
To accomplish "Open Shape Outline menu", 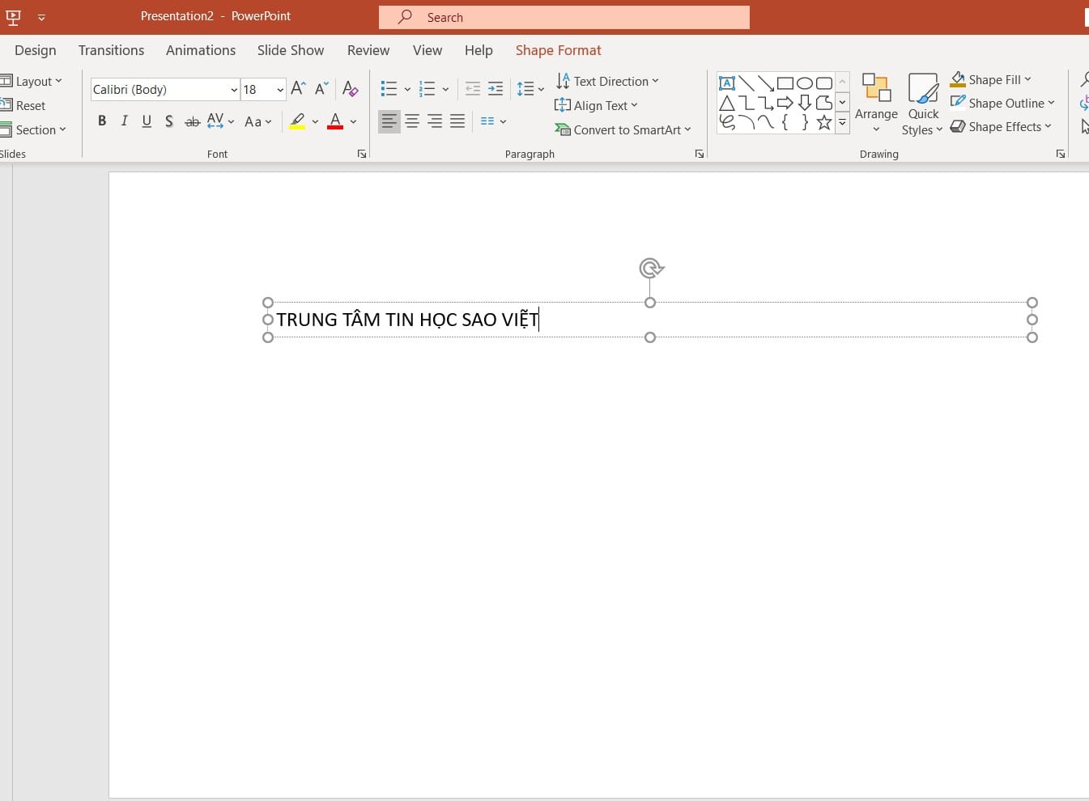I will click(1002, 103).
